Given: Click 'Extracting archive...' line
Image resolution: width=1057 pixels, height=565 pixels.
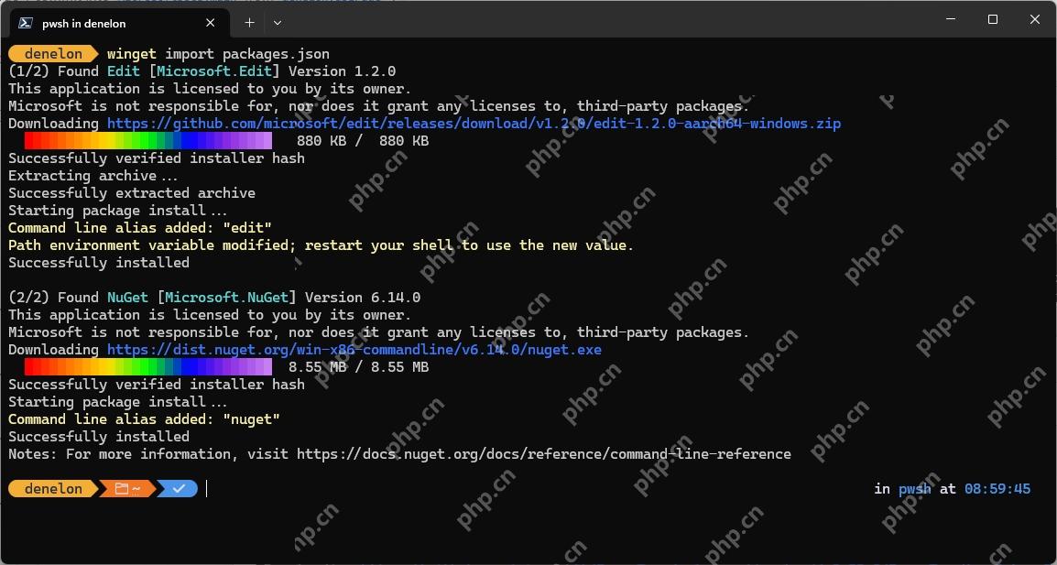Looking at the screenshot, I should click(x=93, y=175).
